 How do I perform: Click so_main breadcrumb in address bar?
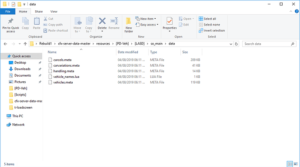point(157,44)
